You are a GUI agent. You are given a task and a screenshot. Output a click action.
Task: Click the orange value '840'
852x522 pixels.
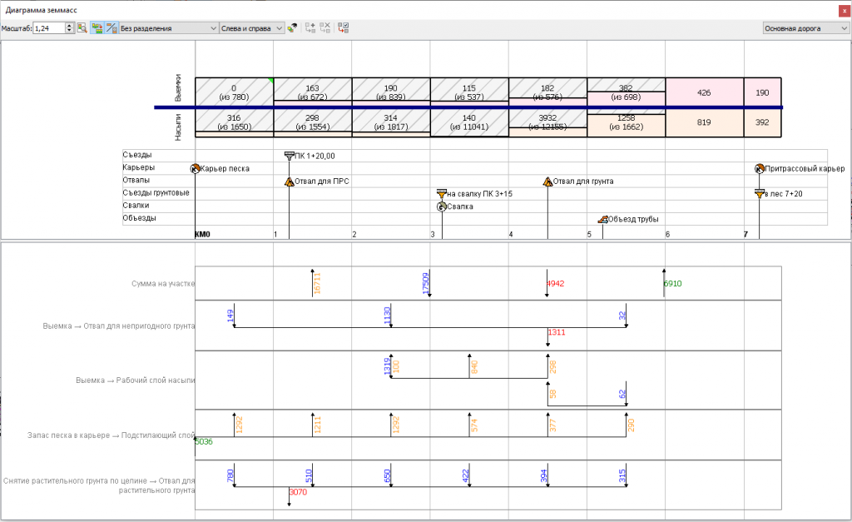pos(474,367)
